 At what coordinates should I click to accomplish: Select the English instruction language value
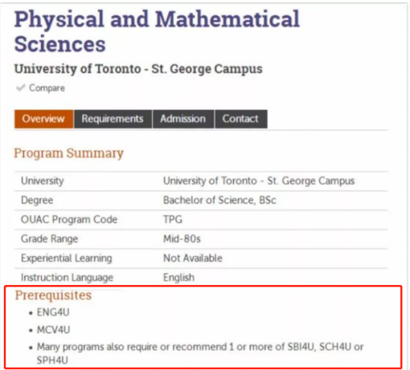[x=179, y=277]
